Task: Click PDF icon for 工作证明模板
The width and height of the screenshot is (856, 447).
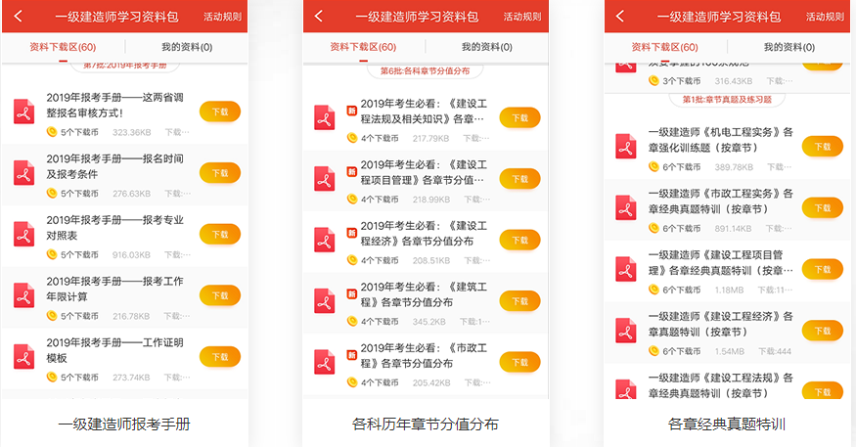Action: click(x=23, y=356)
